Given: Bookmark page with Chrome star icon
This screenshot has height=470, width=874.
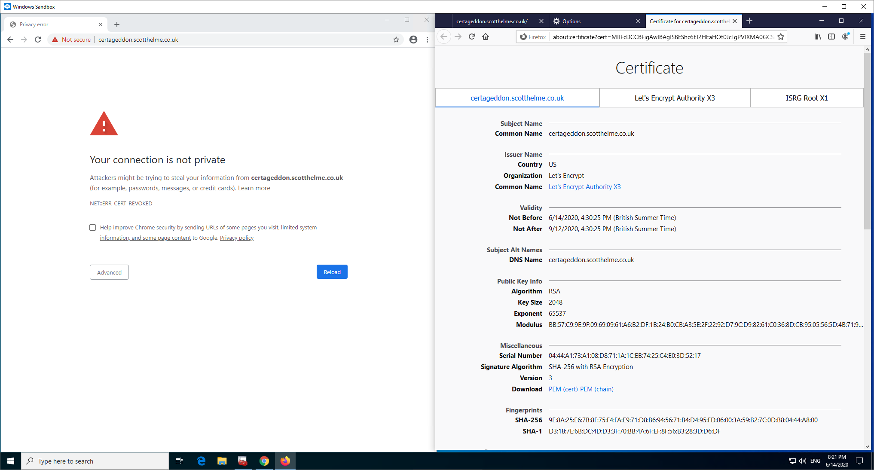Looking at the screenshot, I should click(396, 40).
